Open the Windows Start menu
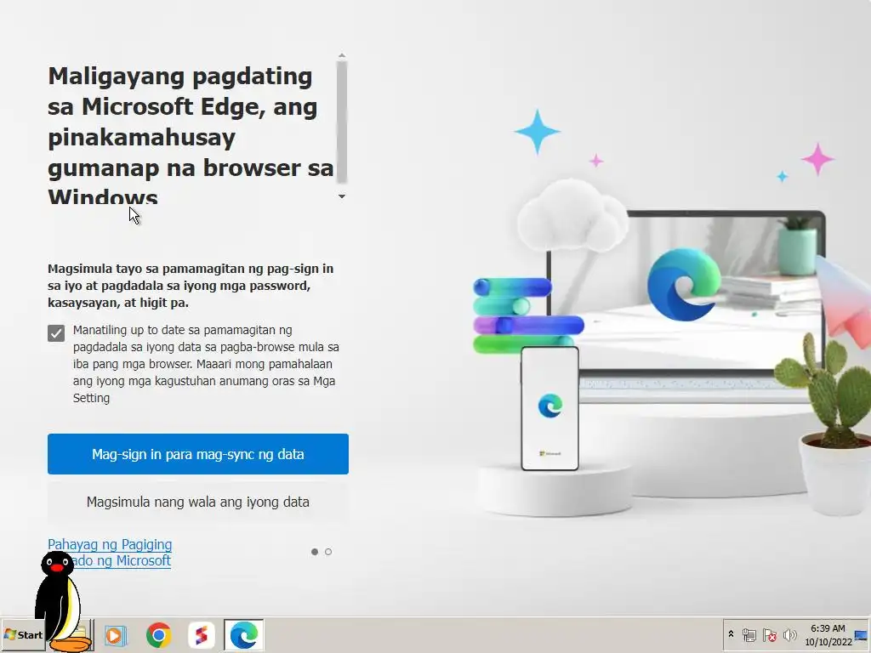This screenshot has width=871, height=653. point(23,634)
